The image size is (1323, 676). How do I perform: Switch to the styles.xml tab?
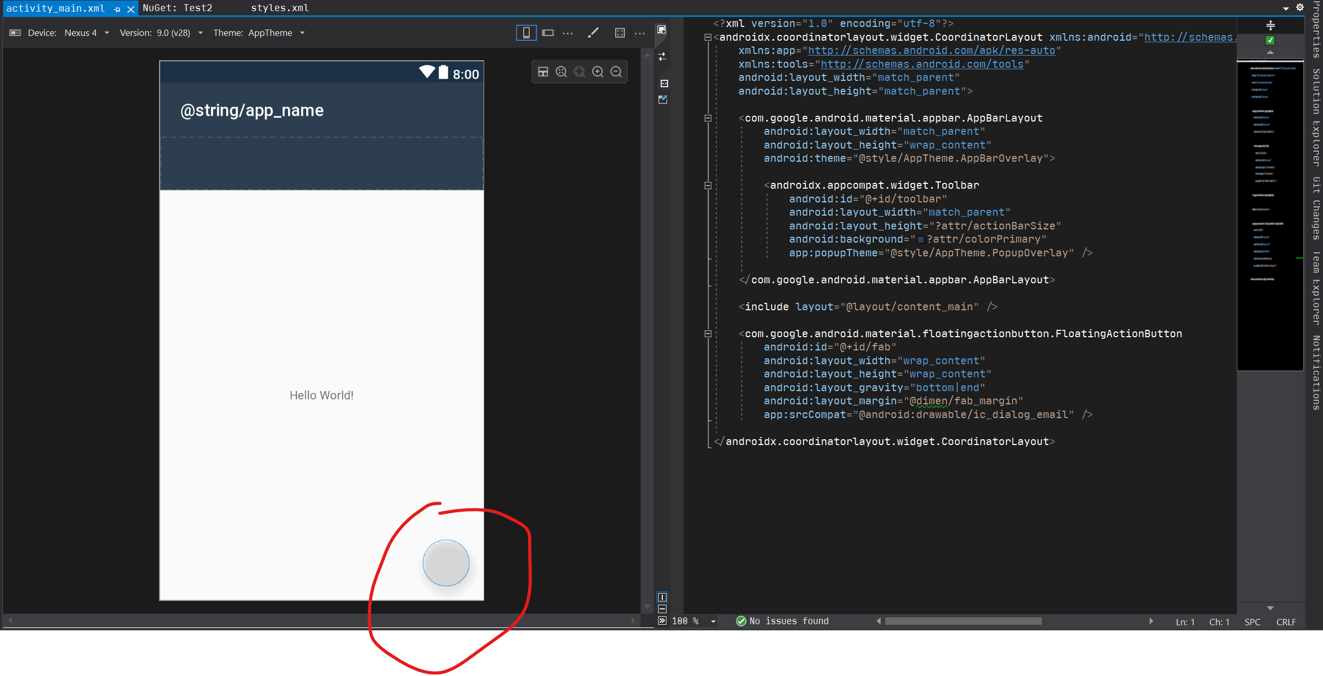[x=281, y=8]
